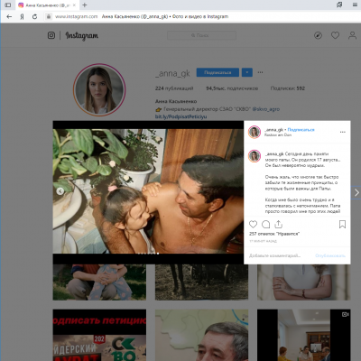
Task: Open the profile person icon in header
Action: 352,35
